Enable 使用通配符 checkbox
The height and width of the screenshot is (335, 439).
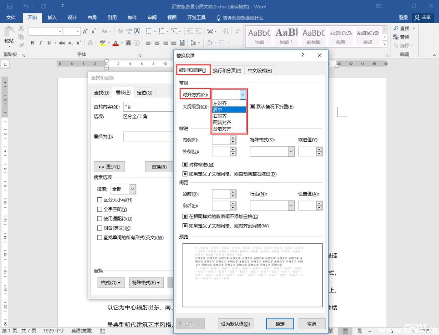pyautogui.click(x=100, y=219)
